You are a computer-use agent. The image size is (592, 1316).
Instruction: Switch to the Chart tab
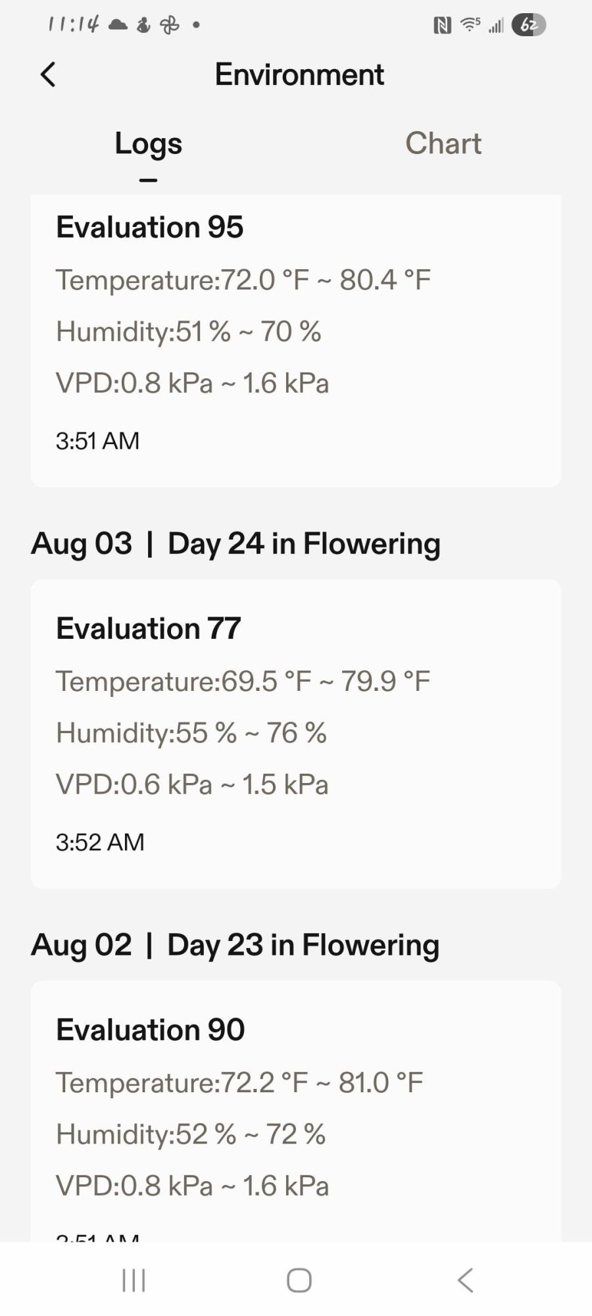coord(443,143)
